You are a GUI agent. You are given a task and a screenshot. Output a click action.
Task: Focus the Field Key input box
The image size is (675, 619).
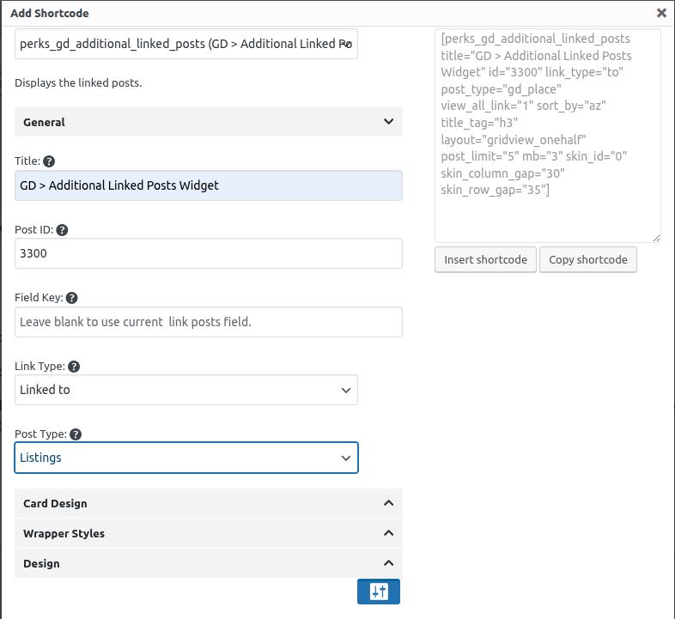[208, 322]
